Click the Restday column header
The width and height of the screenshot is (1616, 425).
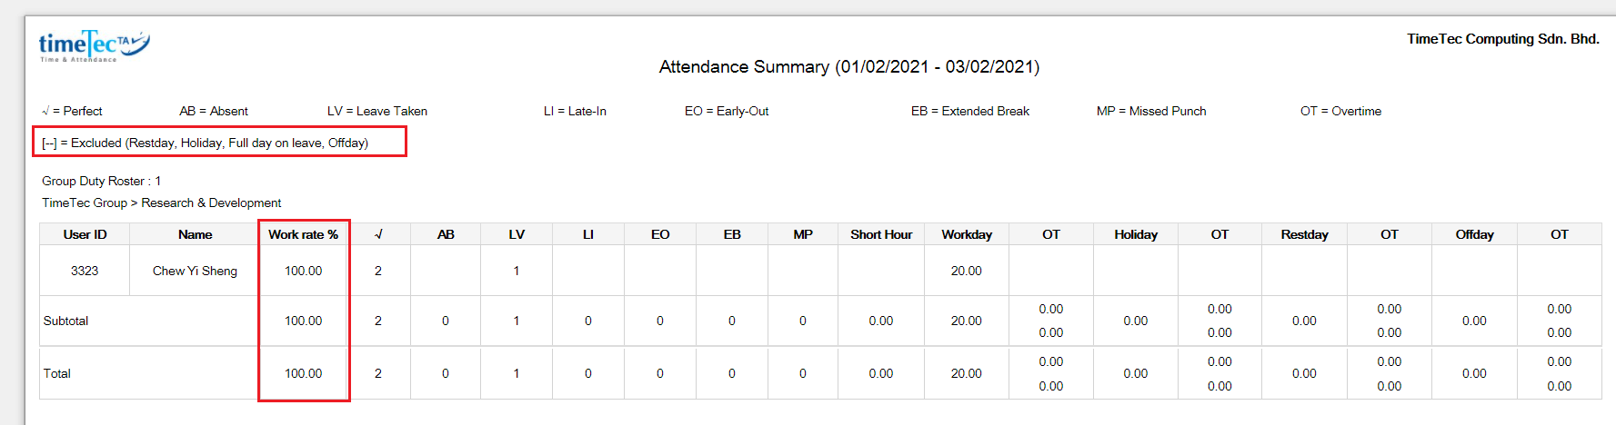coord(1304,234)
